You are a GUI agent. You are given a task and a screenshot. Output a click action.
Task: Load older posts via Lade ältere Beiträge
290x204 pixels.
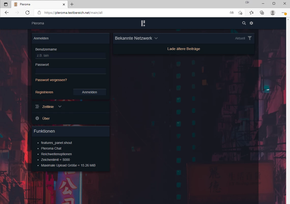[183, 49]
